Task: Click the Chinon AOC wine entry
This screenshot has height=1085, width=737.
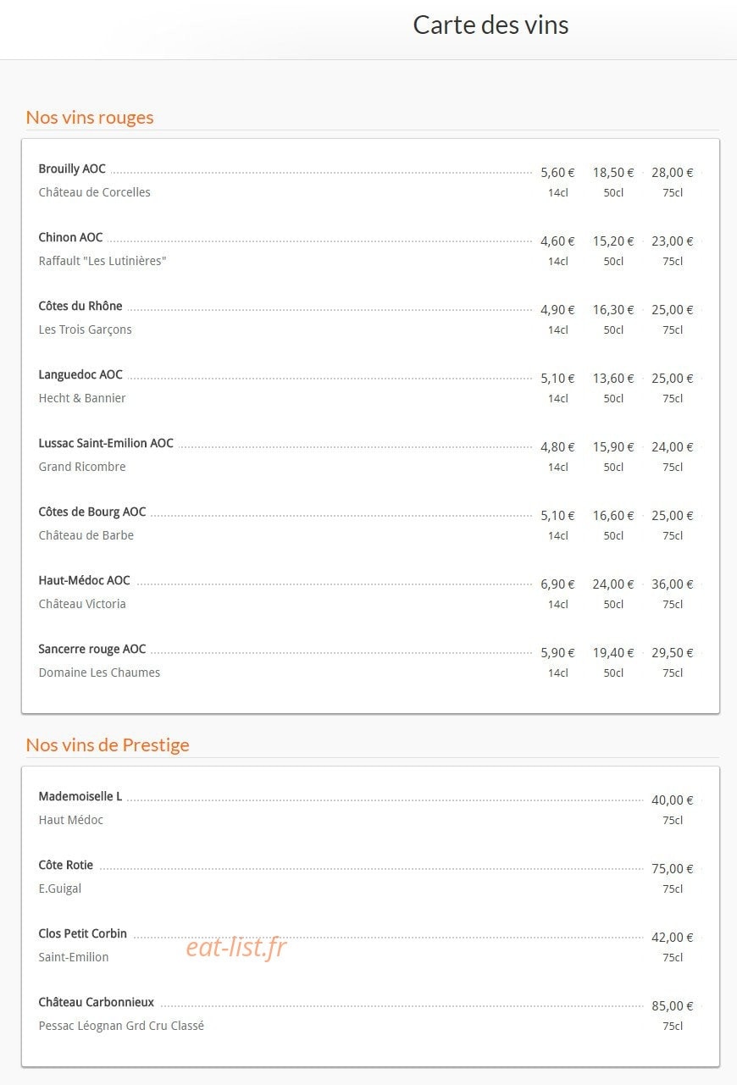Action: 70,238
